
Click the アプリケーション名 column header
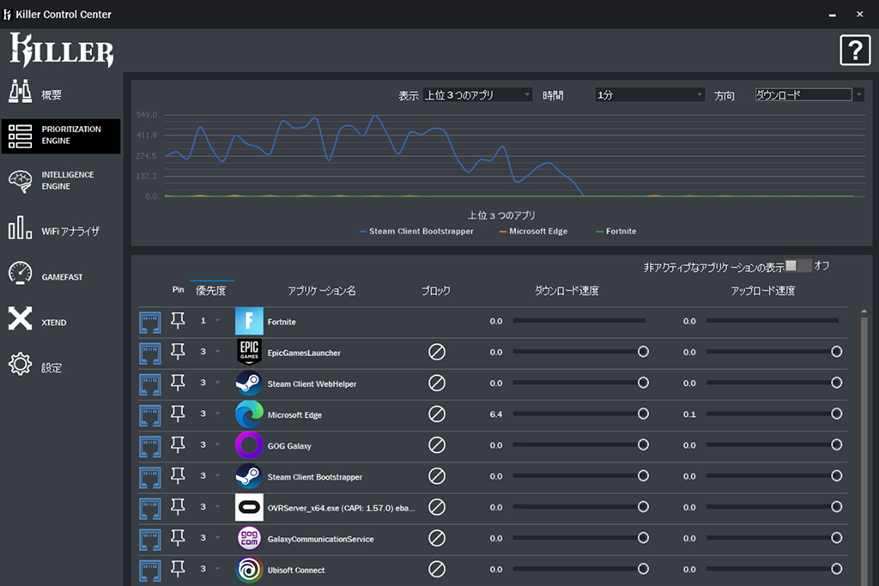pyautogui.click(x=322, y=291)
